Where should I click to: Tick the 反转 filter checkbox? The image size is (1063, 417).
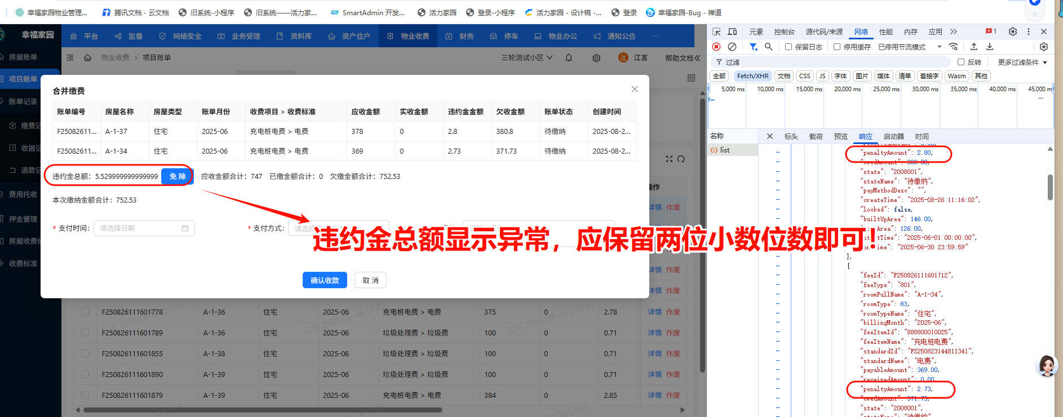click(x=961, y=62)
